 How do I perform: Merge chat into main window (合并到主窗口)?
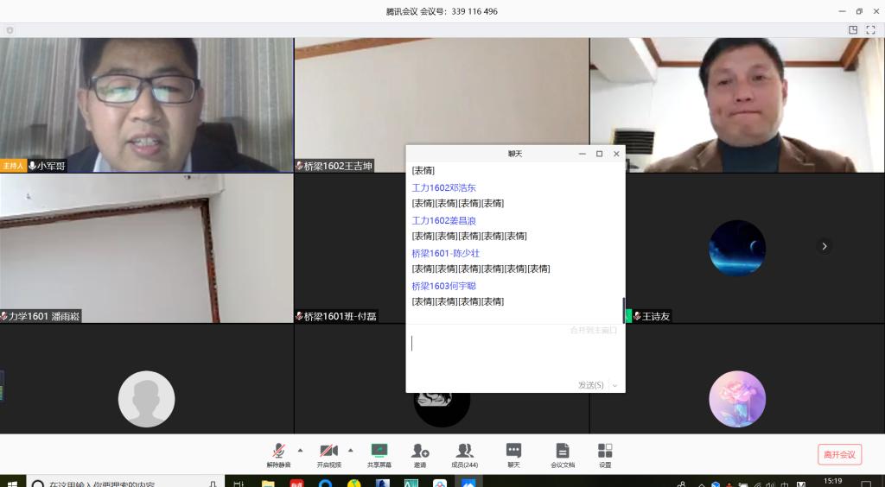pyautogui.click(x=593, y=330)
